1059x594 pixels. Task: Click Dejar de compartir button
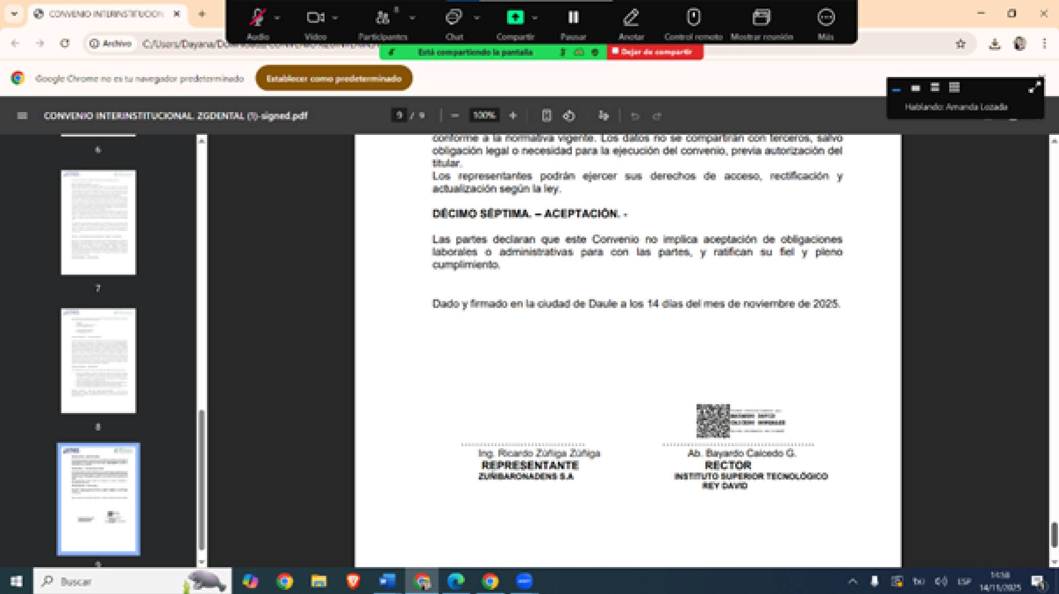tap(655, 52)
